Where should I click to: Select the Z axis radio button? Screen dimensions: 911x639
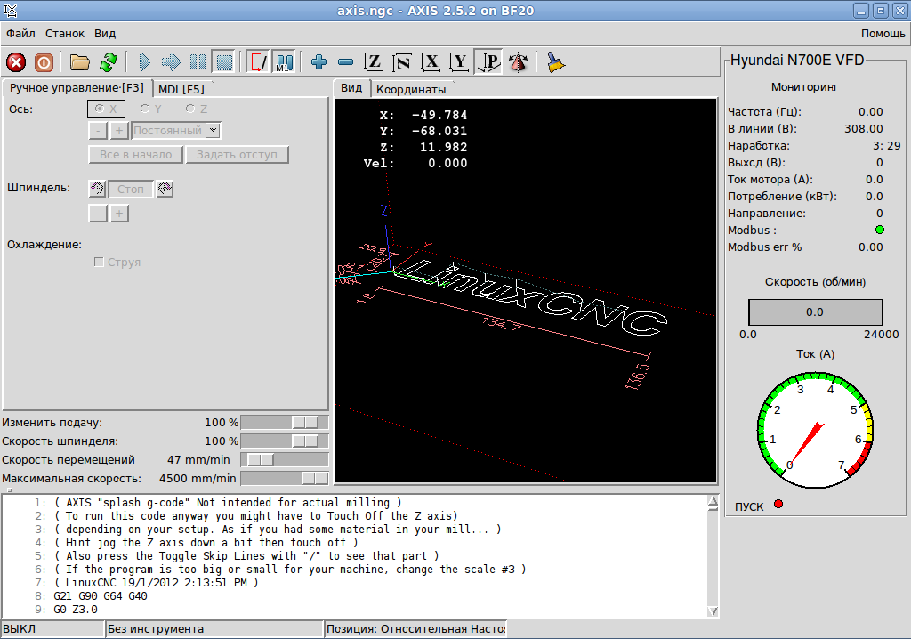[x=190, y=109]
